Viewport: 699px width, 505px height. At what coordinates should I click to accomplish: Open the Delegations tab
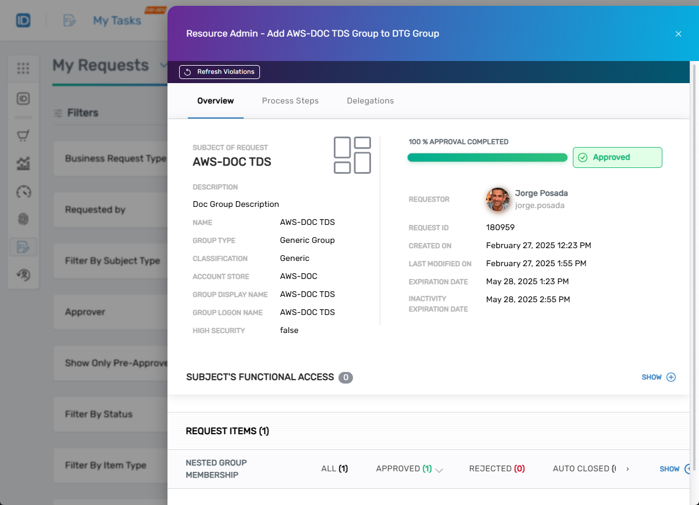(x=370, y=101)
